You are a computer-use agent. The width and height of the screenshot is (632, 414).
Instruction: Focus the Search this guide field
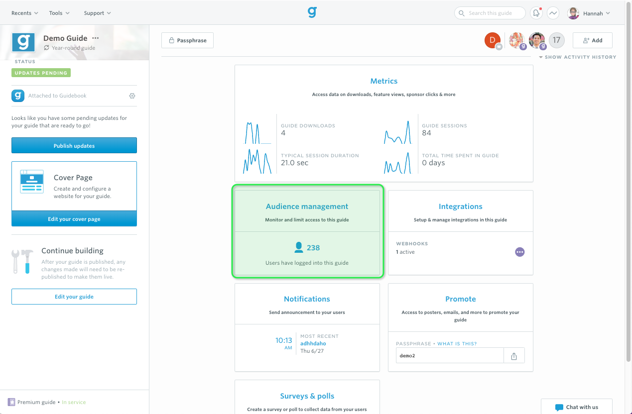pyautogui.click(x=490, y=13)
